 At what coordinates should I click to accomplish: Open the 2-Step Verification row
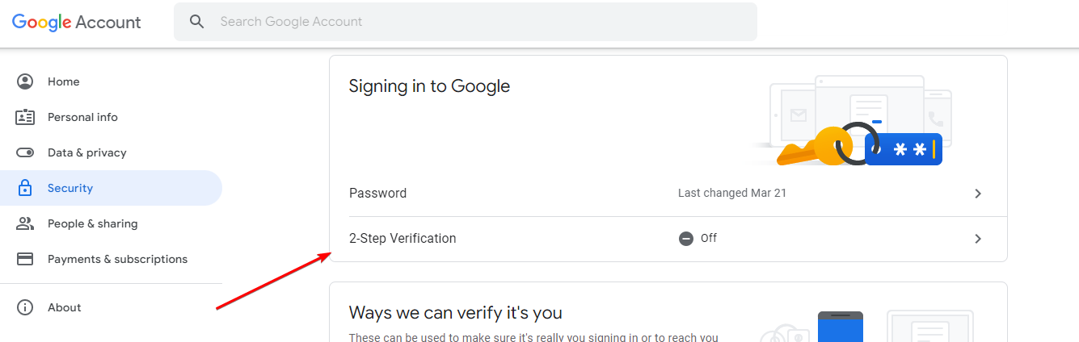click(403, 239)
